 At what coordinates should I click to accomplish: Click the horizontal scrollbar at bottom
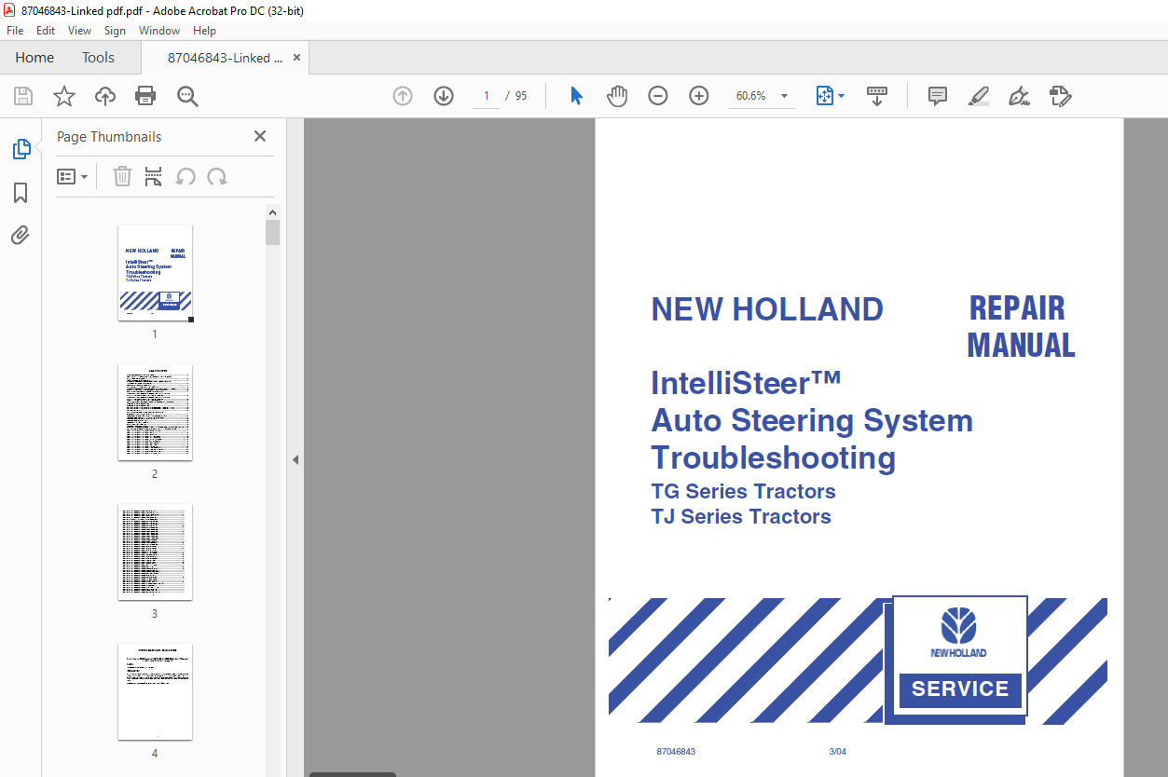pyautogui.click(x=352, y=774)
